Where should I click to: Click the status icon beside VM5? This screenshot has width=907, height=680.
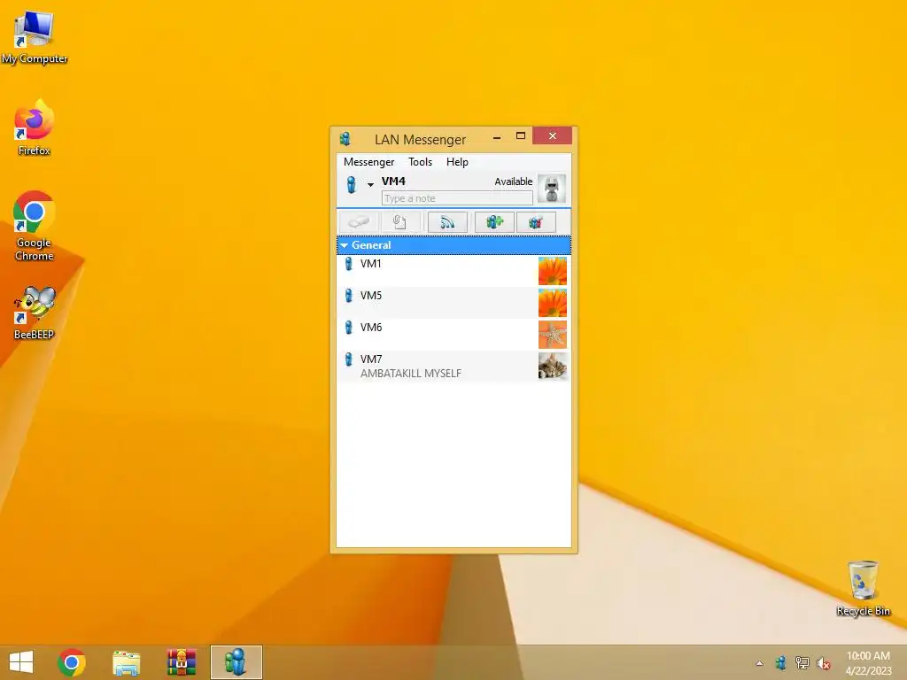[x=349, y=296]
